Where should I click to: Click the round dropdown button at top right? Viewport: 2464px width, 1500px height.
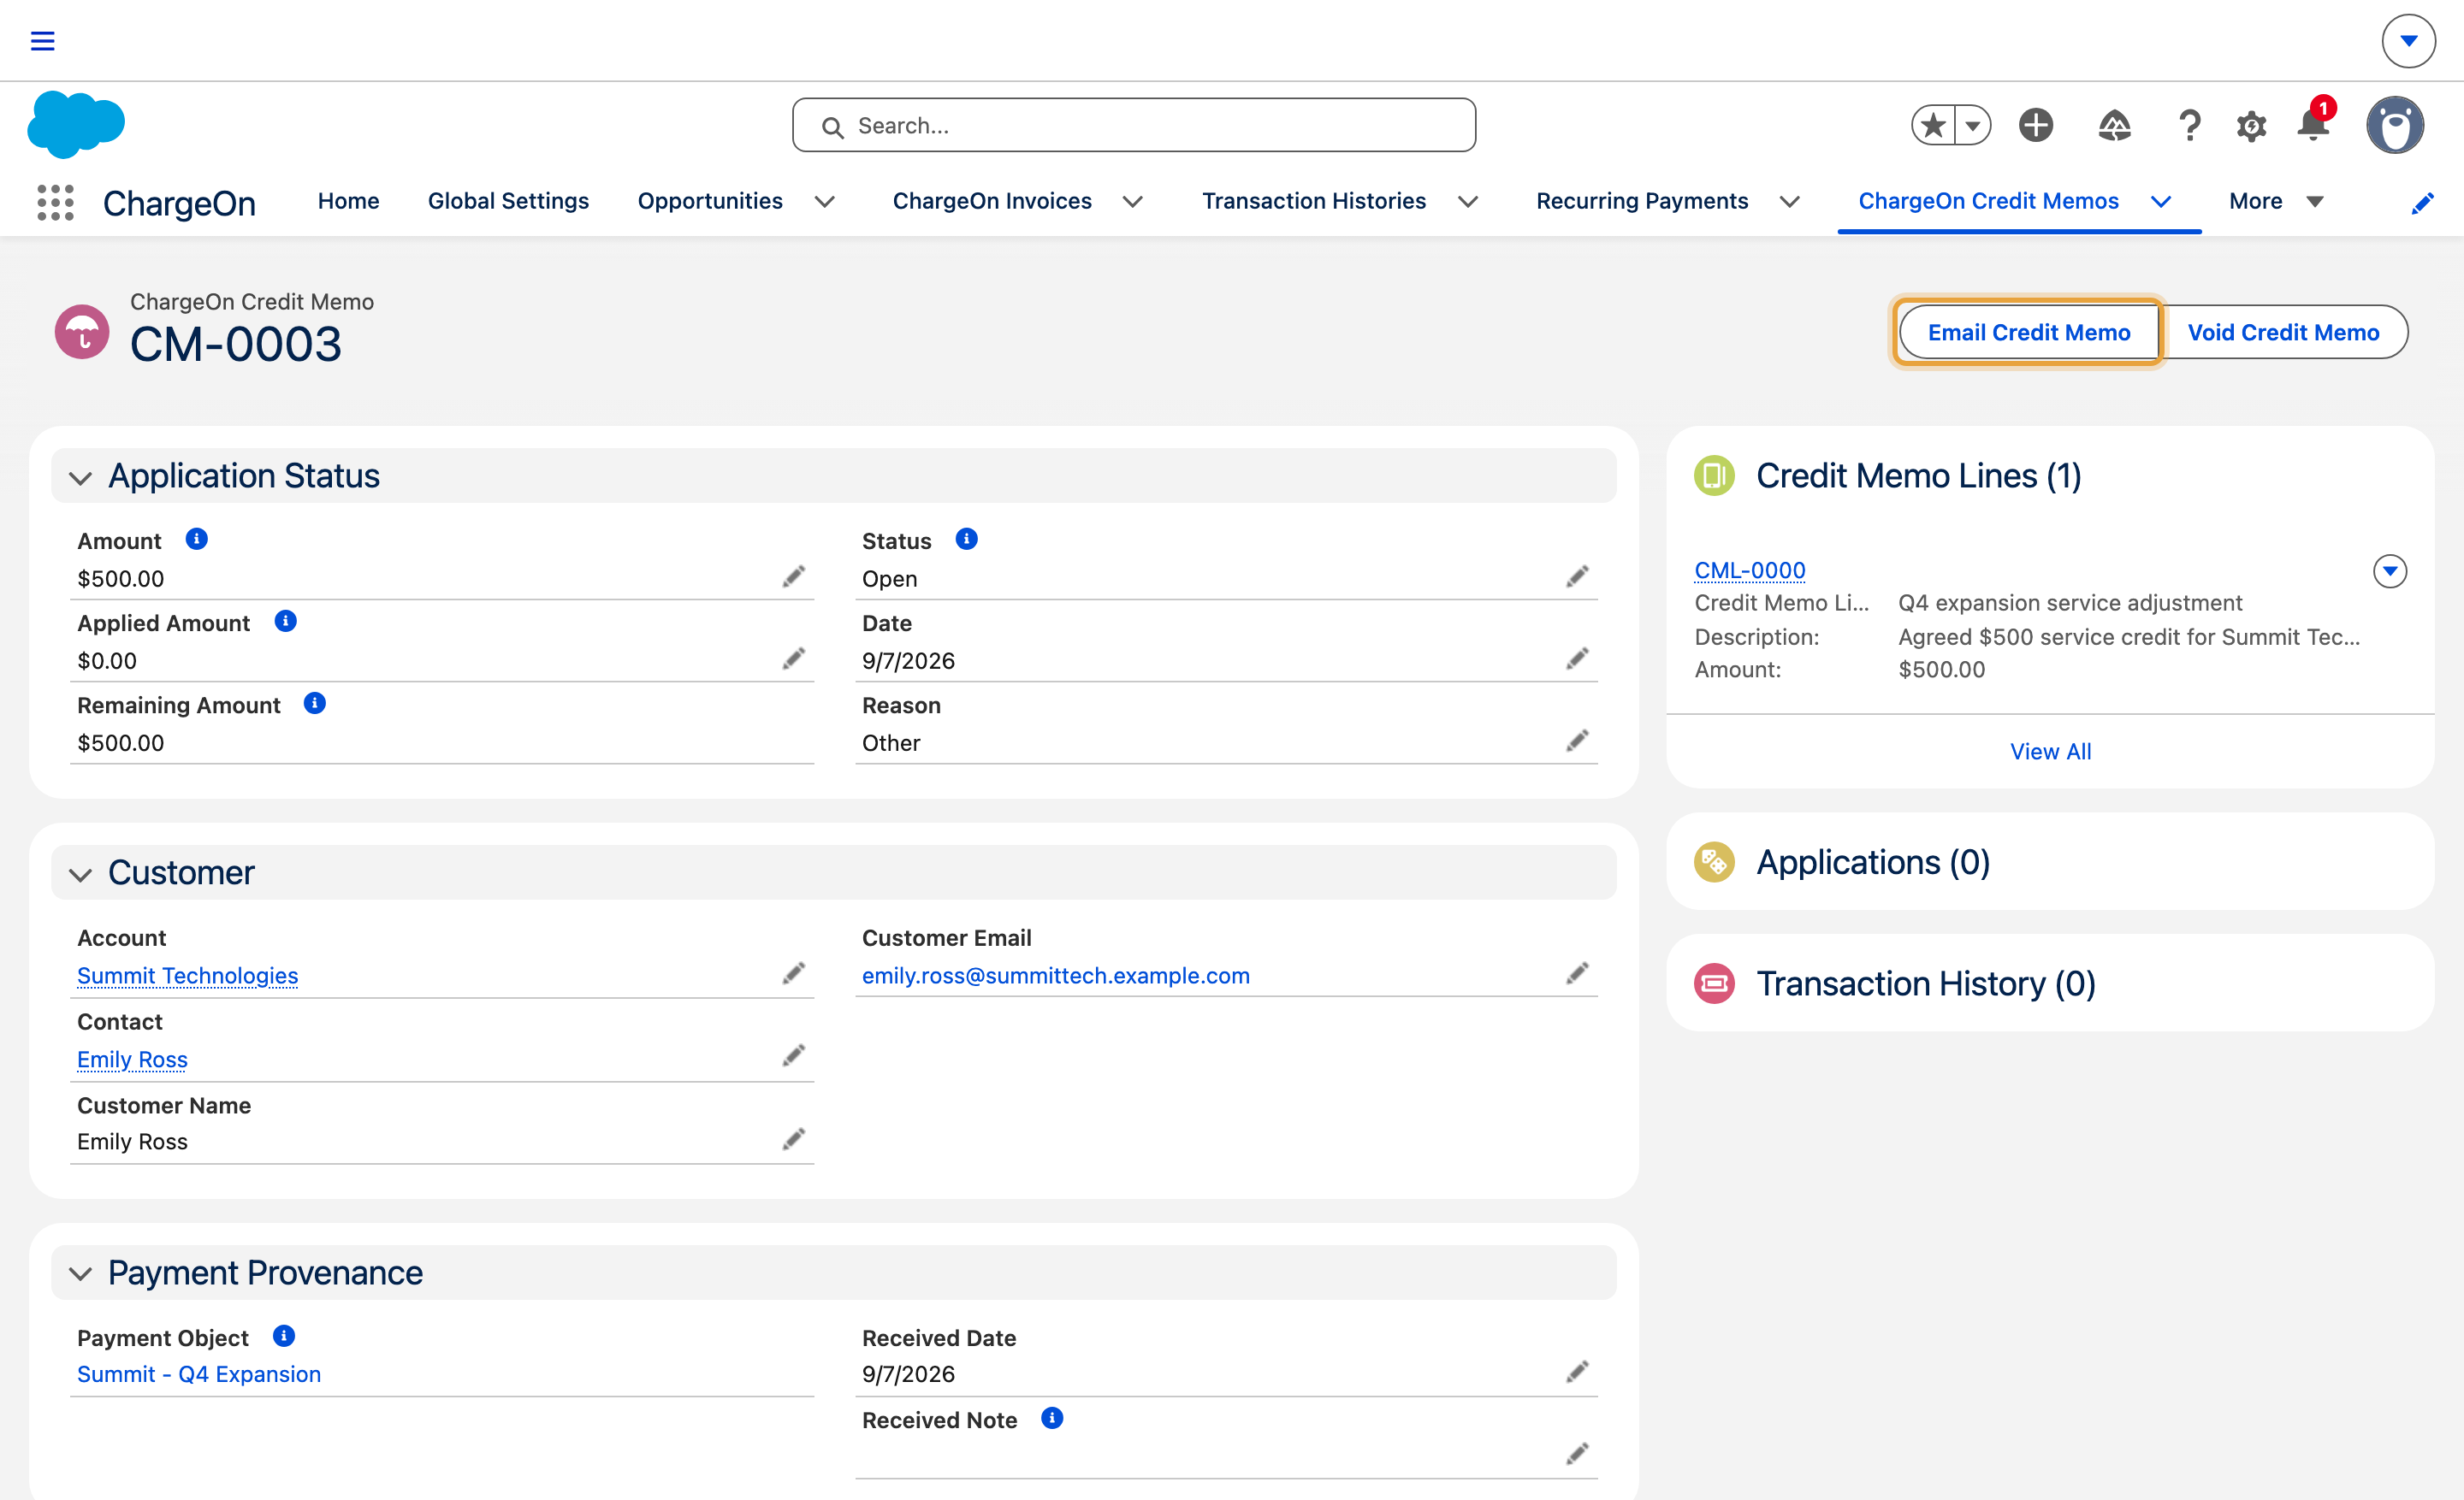(2408, 41)
